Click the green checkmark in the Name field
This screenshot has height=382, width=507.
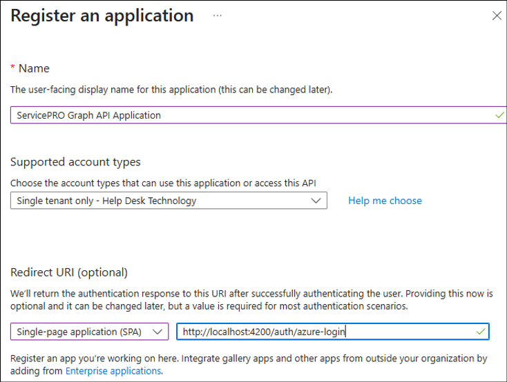pyautogui.click(x=499, y=115)
